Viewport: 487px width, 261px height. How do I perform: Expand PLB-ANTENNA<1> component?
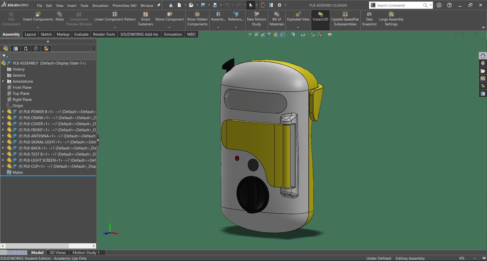(3, 136)
